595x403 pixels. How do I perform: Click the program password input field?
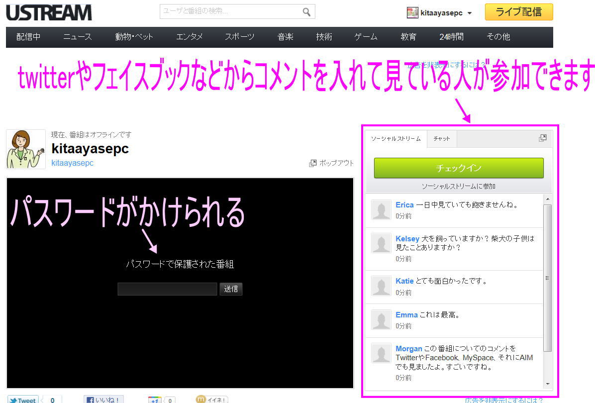167,289
